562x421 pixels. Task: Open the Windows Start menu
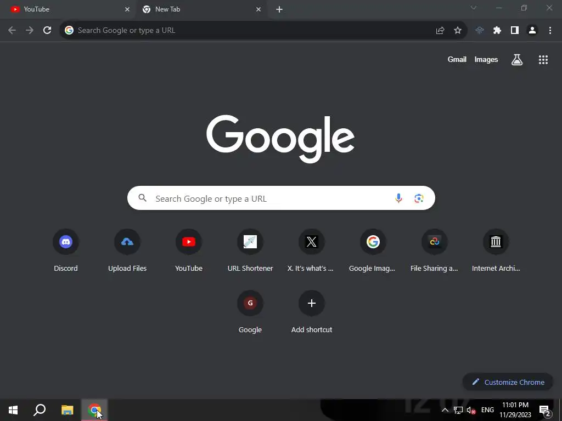tap(13, 410)
